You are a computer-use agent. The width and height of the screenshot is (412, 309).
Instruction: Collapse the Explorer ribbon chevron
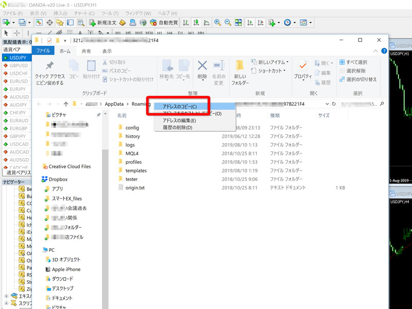point(375,51)
